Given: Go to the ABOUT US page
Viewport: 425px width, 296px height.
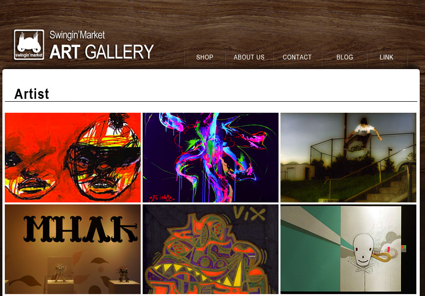Looking at the screenshot, I should click(249, 57).
